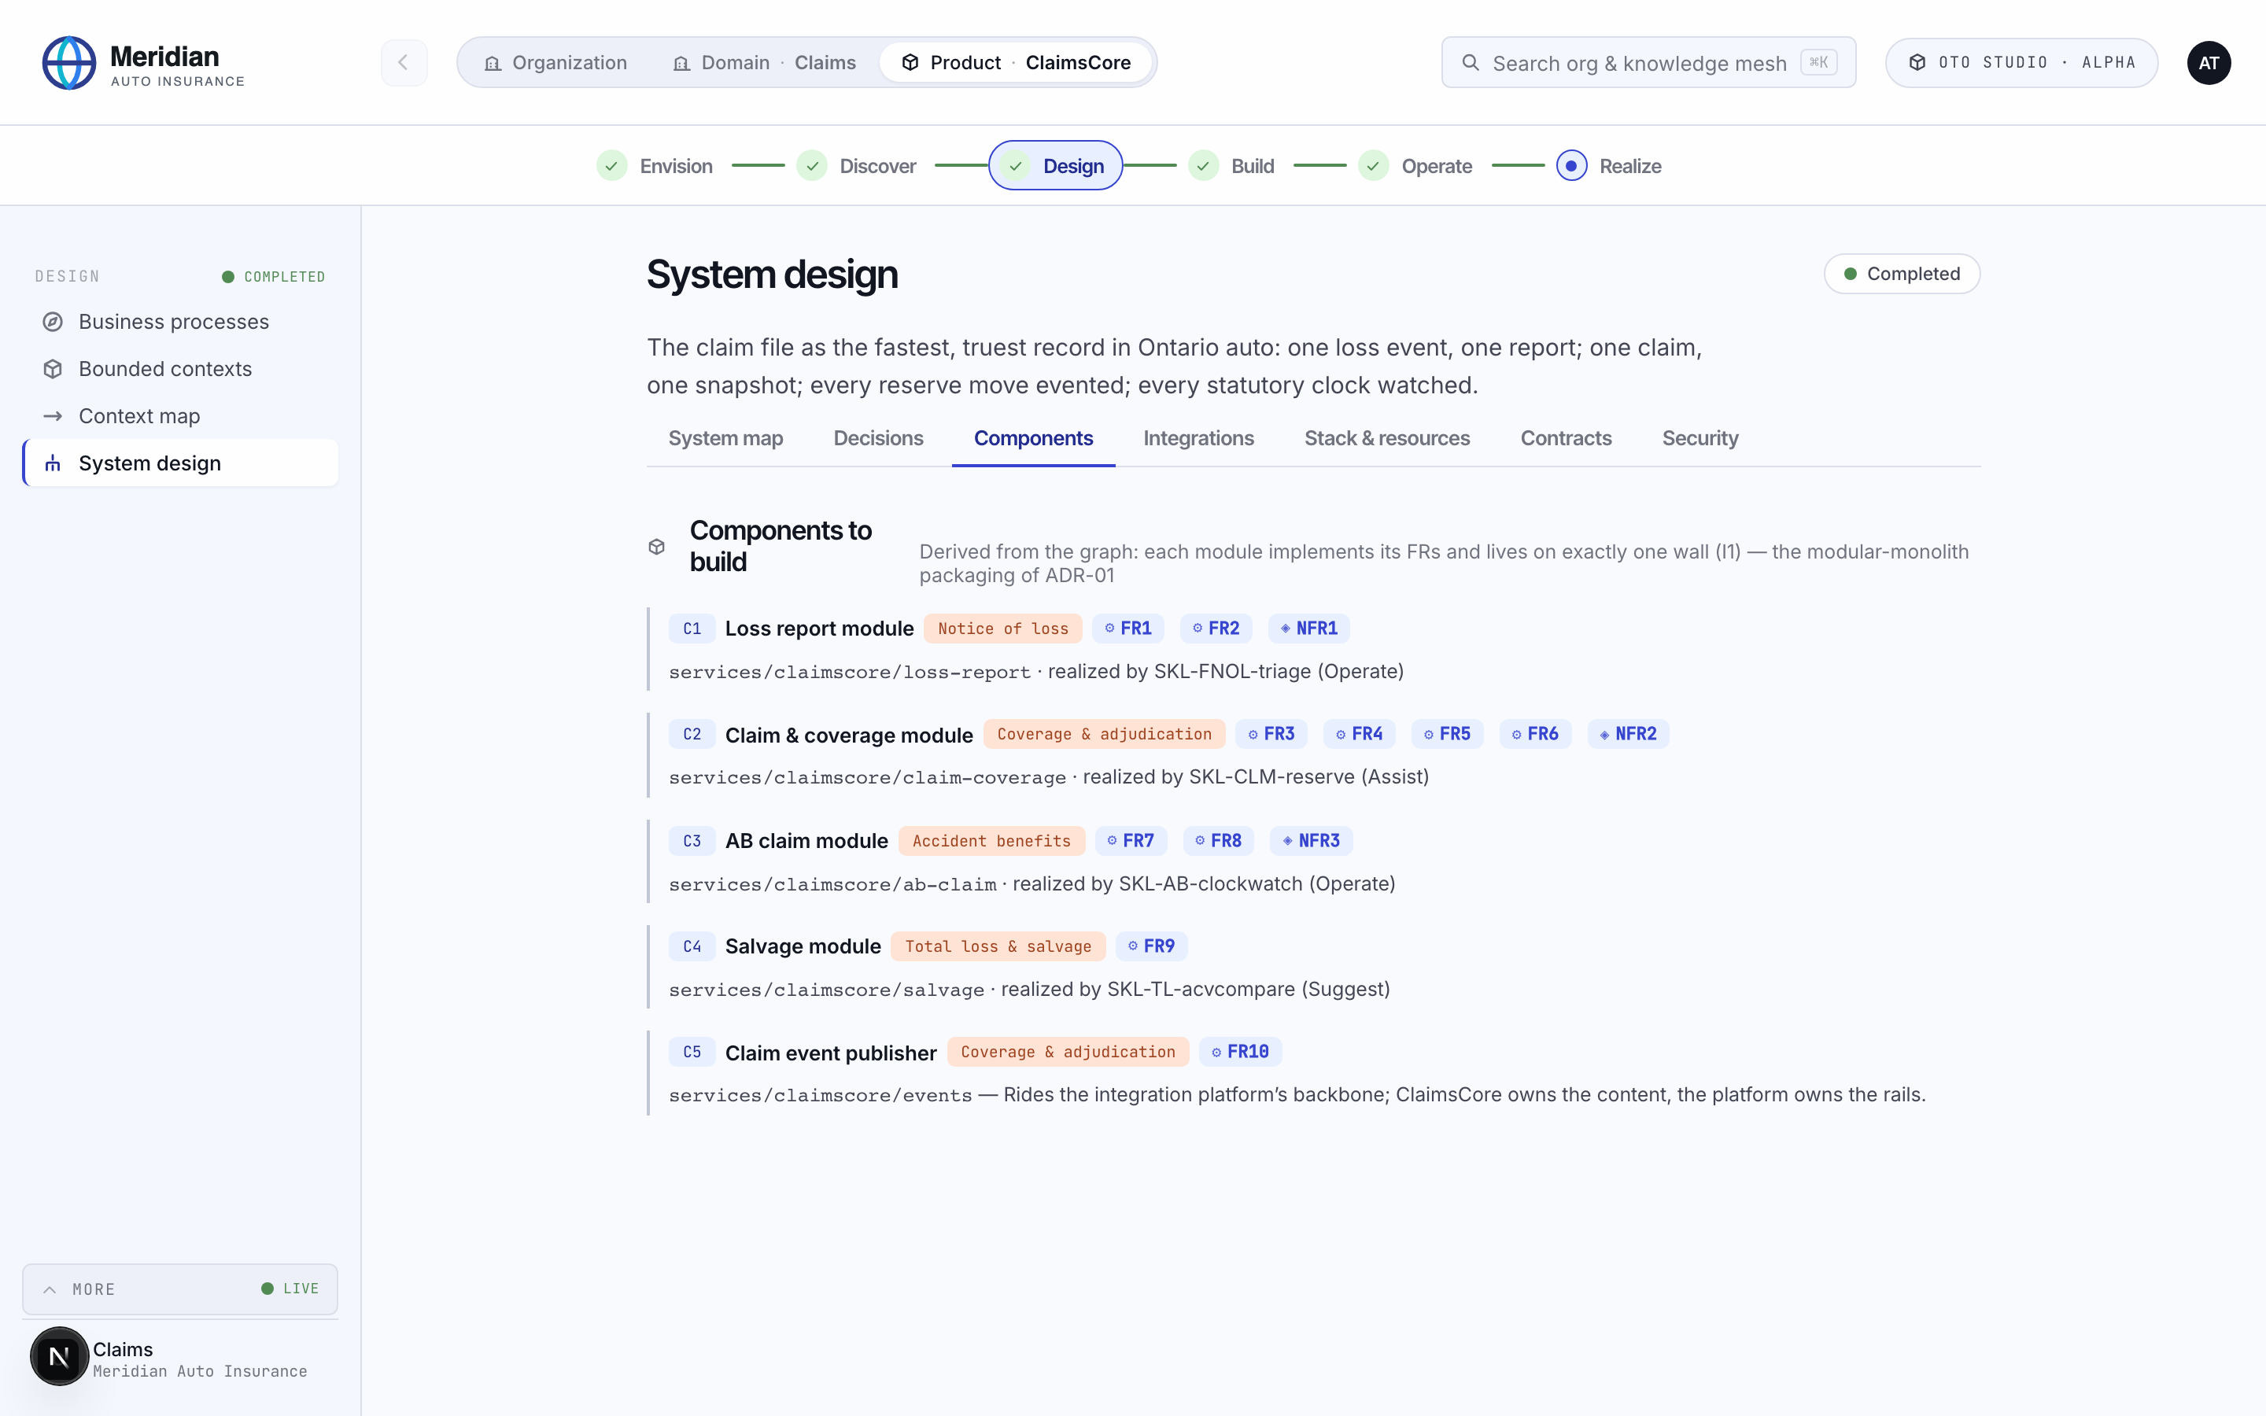2266x1416 pixels.
Task: Click the FR10 requirement tag
Action: click(1240, 1052)
